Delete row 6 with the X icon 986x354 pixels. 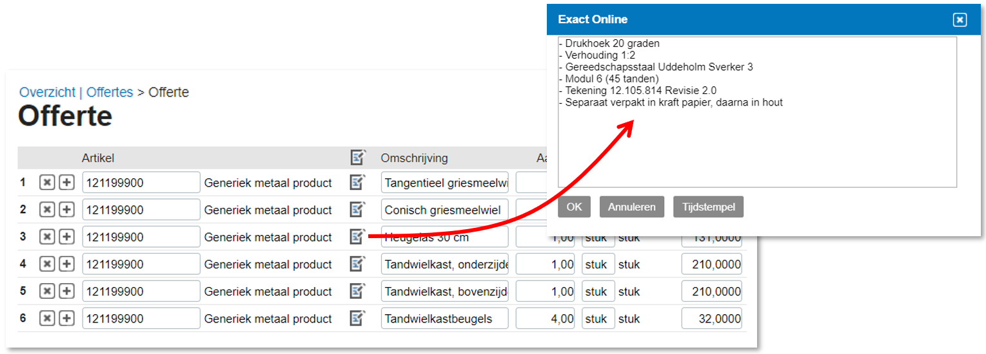(46, 318)
